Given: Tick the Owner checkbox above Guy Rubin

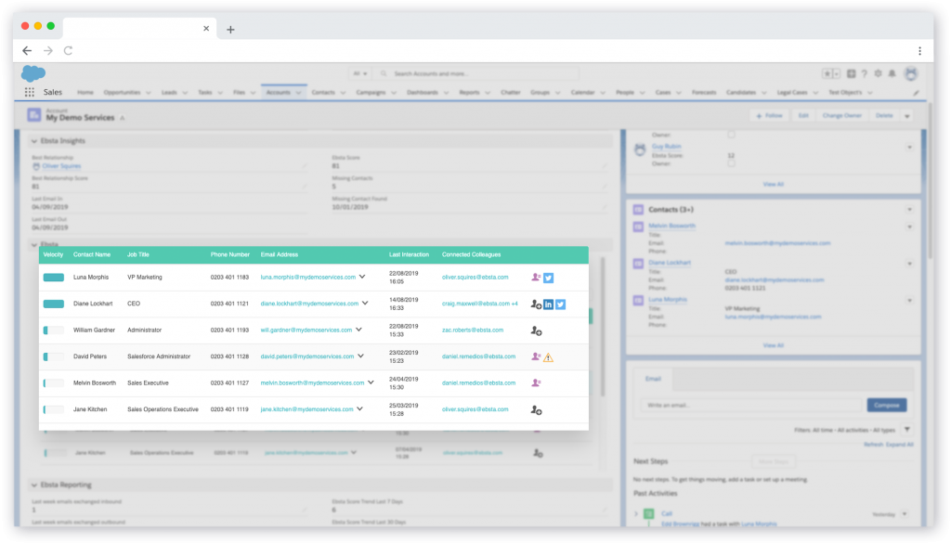Looking at the screenshot, I should [x=732, y=135].
